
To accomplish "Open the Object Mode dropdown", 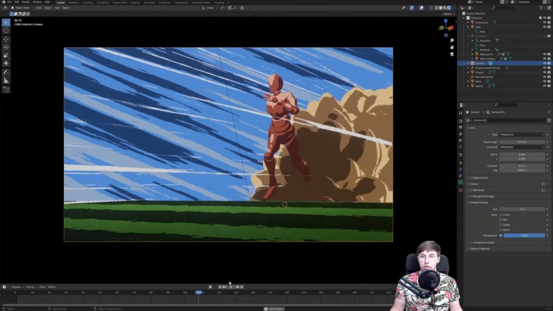I will pyautogui.click(x=22, y=8).
